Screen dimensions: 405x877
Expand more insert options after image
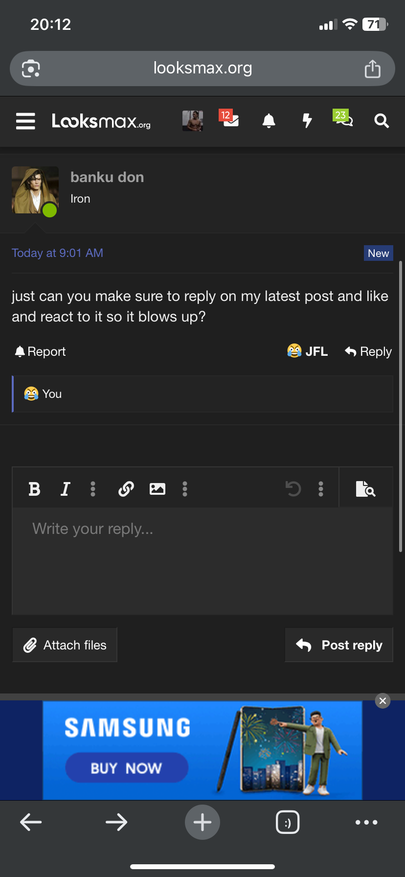(185, 489)
